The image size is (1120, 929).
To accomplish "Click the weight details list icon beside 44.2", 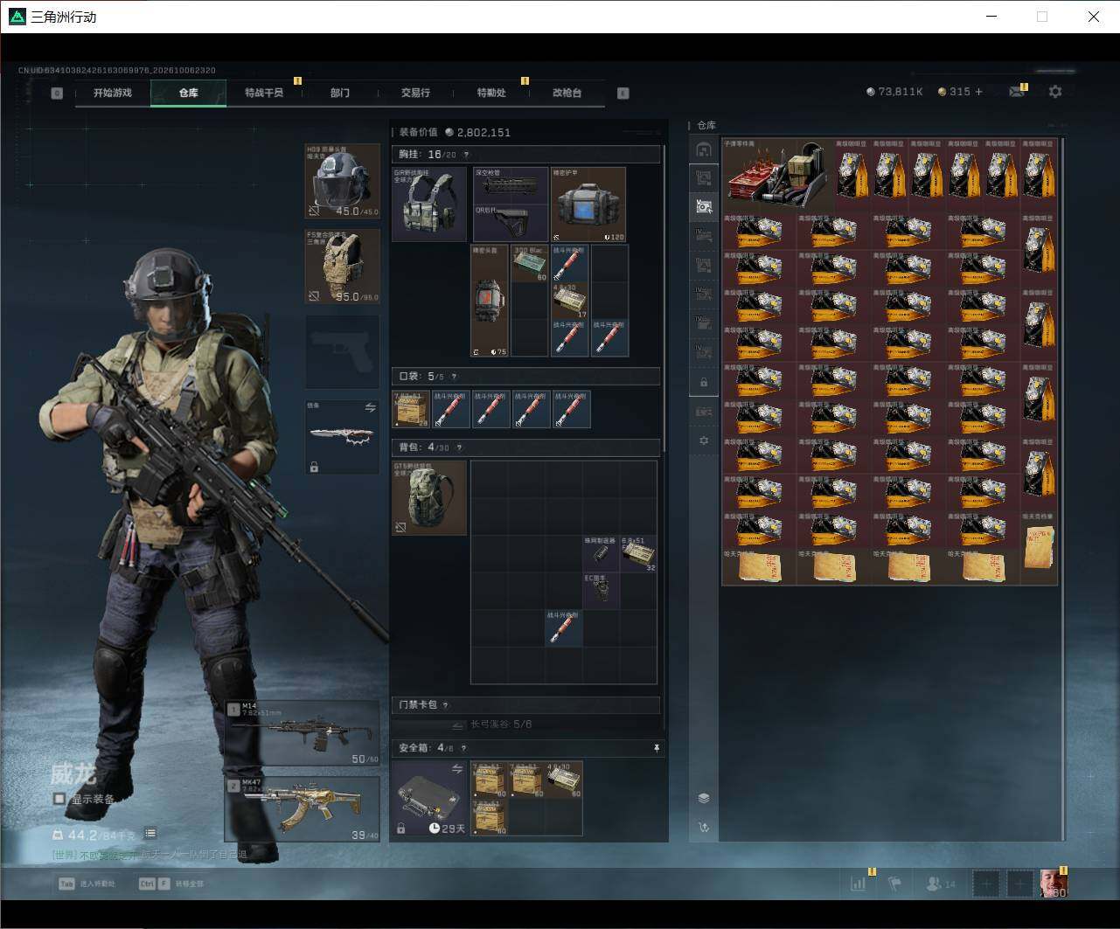I will (x=150, y=834).
